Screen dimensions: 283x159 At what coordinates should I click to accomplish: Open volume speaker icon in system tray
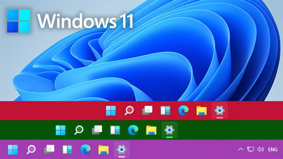click(260, 149)
